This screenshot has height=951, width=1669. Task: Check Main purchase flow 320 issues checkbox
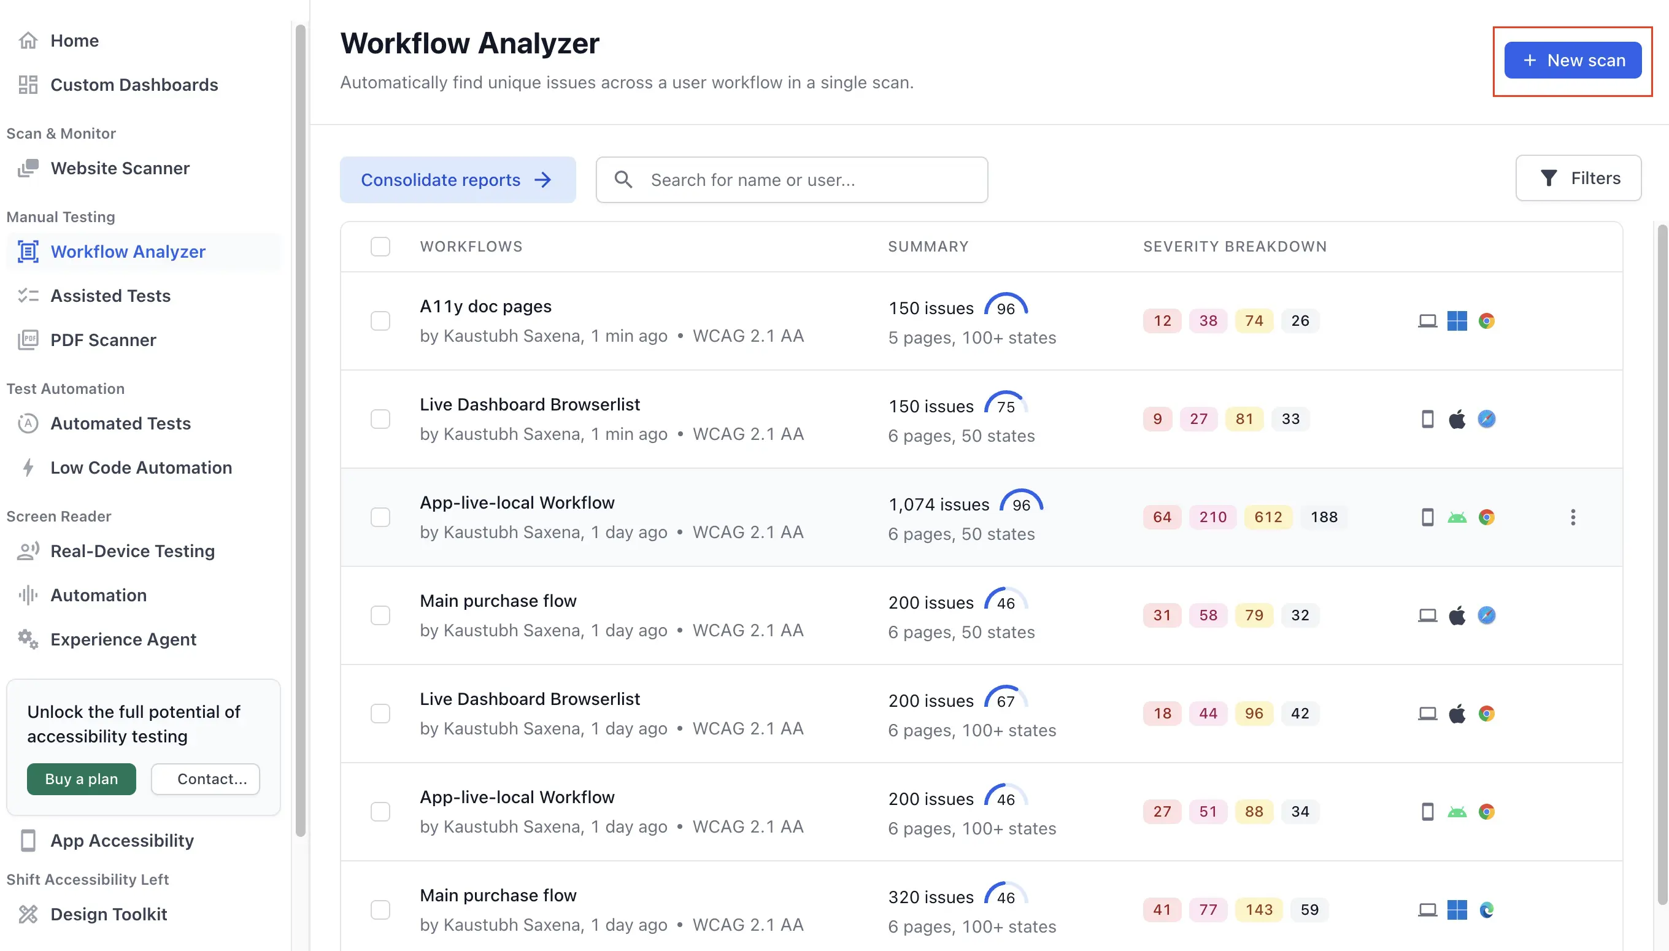pyautogui.click(x=380, y=910)
